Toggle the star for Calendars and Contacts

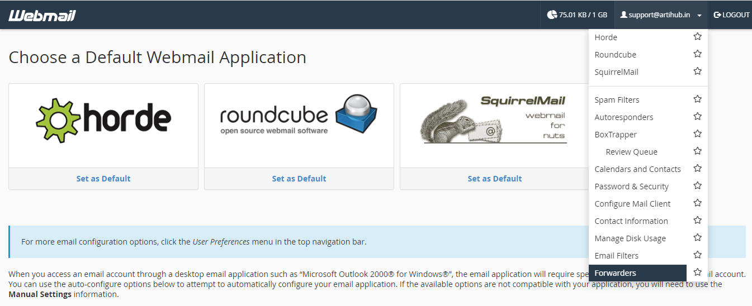[697, 169]
